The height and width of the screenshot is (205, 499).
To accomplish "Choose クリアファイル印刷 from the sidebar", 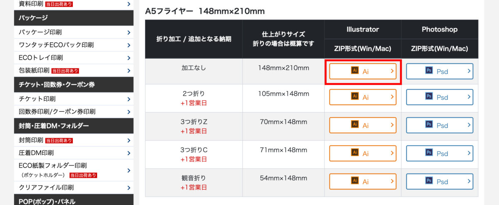I will point(74,187).
